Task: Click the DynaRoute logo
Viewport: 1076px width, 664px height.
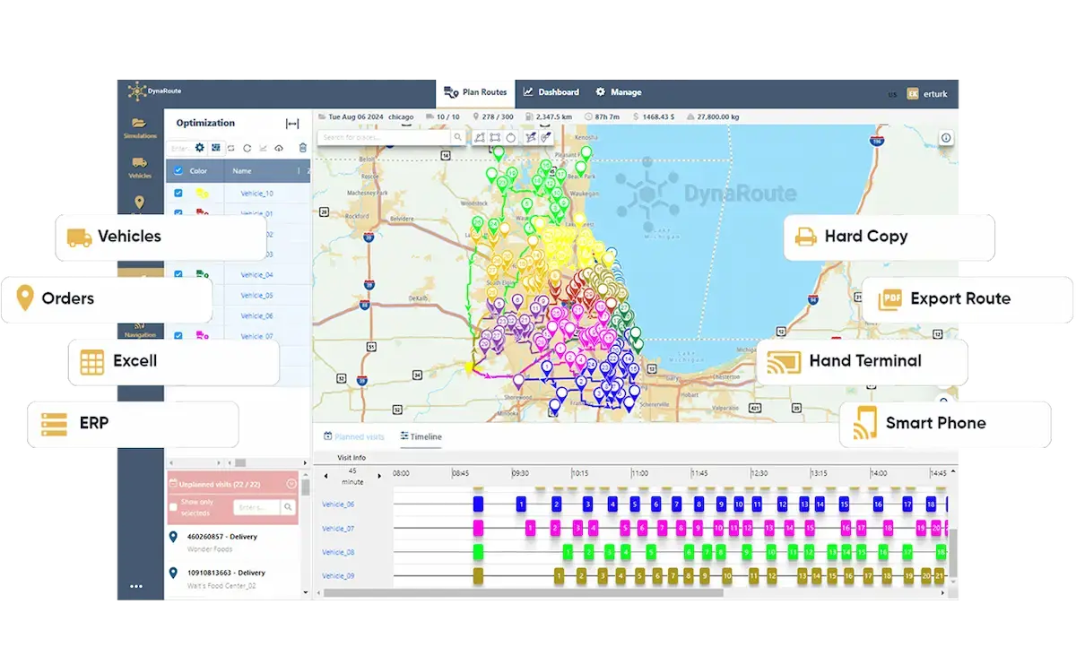Action: click(x=154, y=91)
